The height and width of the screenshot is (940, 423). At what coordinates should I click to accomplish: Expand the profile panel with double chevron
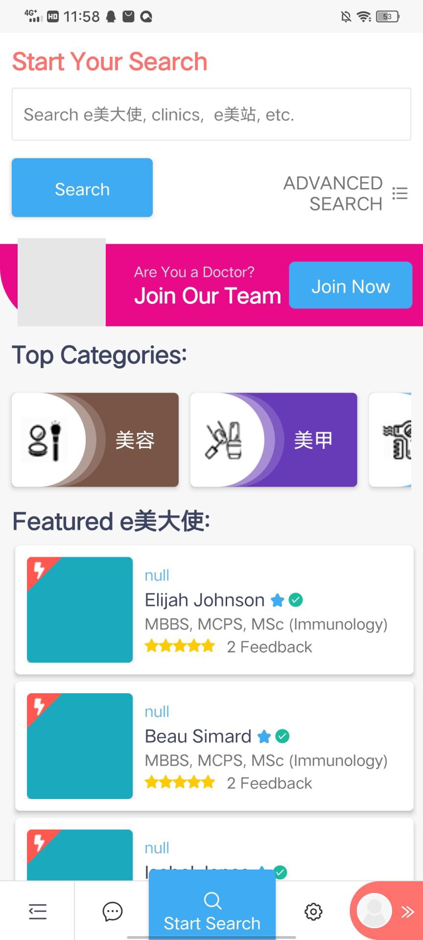click(407, 912)
